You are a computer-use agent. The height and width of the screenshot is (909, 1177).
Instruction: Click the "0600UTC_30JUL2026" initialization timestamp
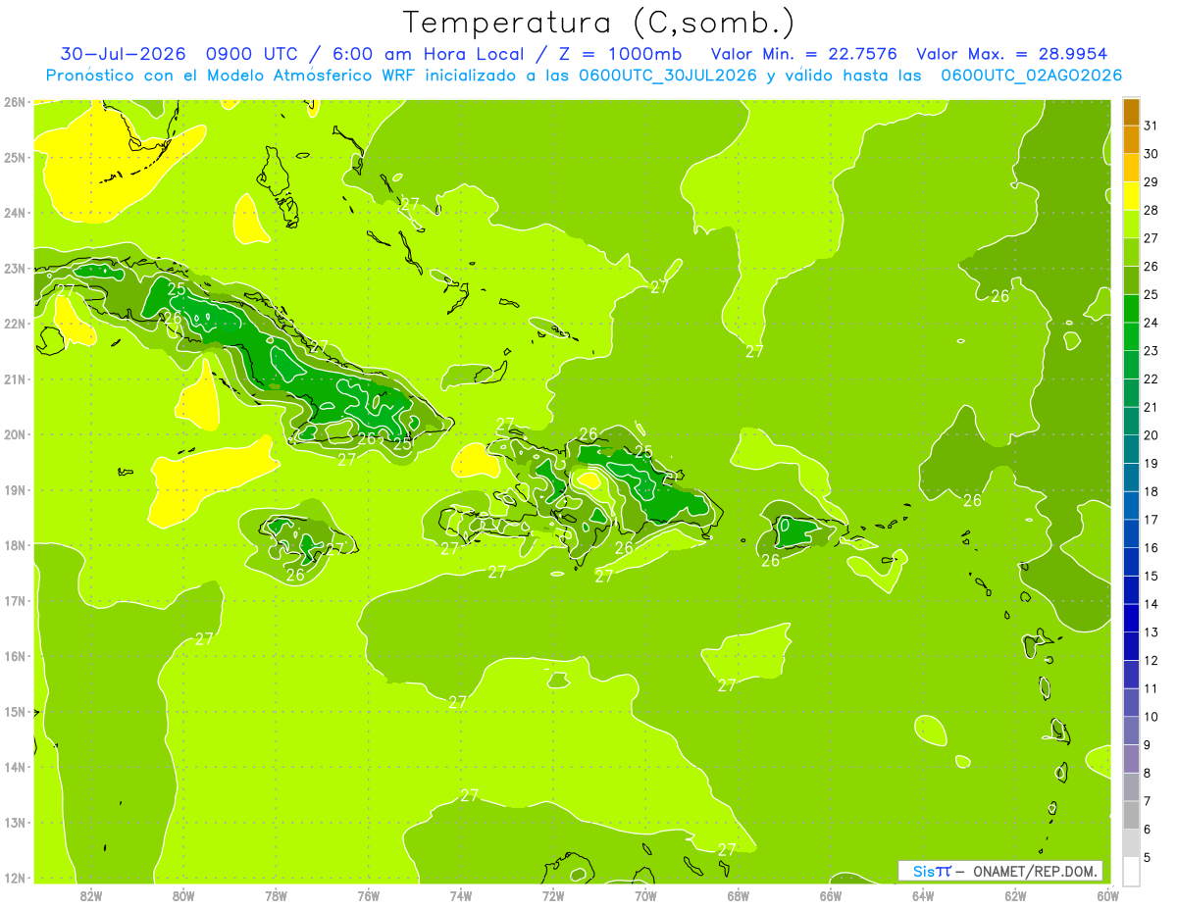point(668,76)
